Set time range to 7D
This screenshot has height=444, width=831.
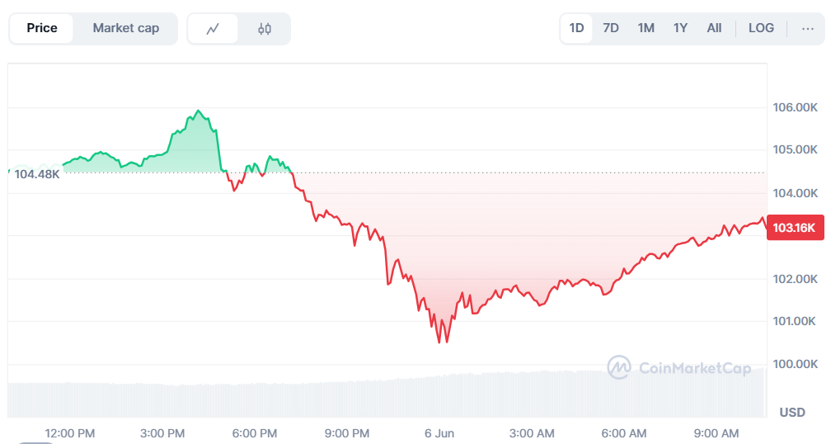[x=611, y=28]
